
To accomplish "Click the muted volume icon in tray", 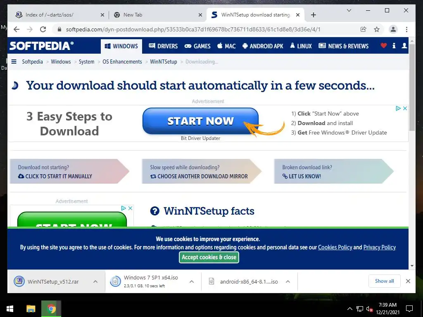I will tap(369, 309).
